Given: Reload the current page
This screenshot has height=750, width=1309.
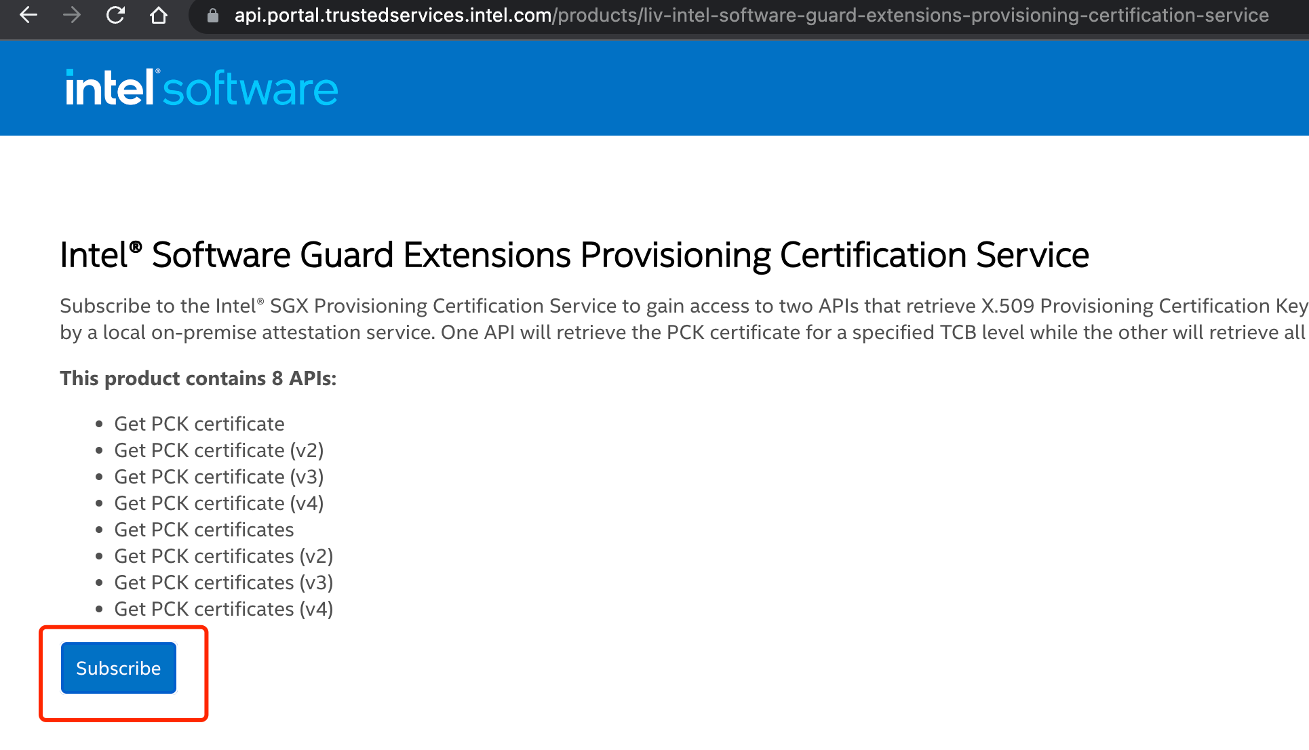Looking at the screenshot, I should click(x=116, y=15).
